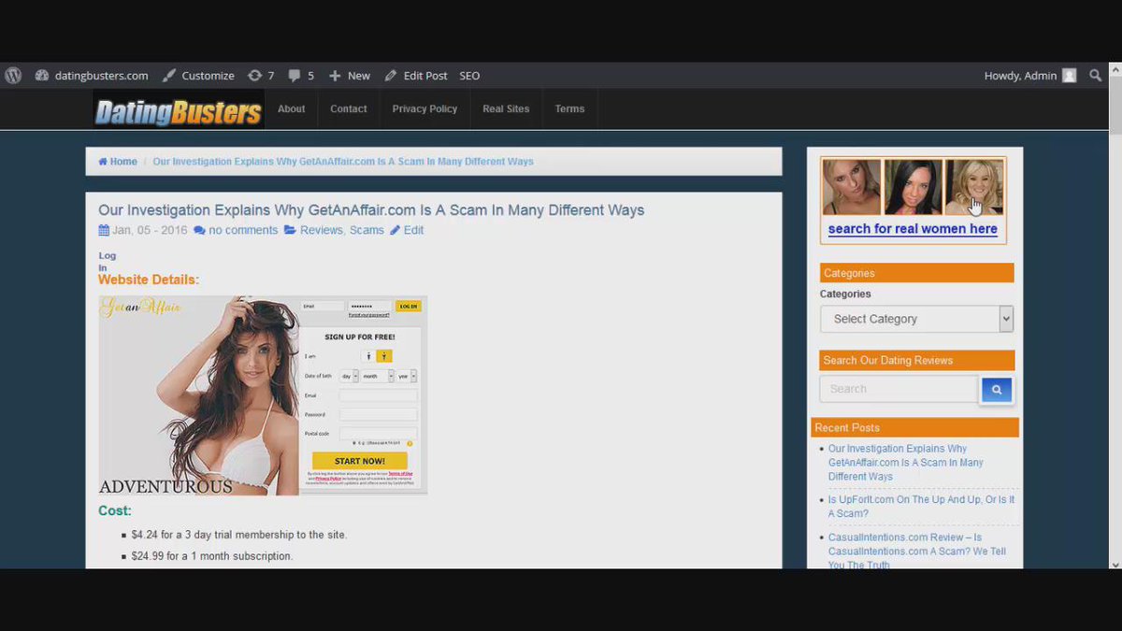
Task: Click the dark-haired woman ad photo
Action: pyautogui.click(x=913, y=187)
